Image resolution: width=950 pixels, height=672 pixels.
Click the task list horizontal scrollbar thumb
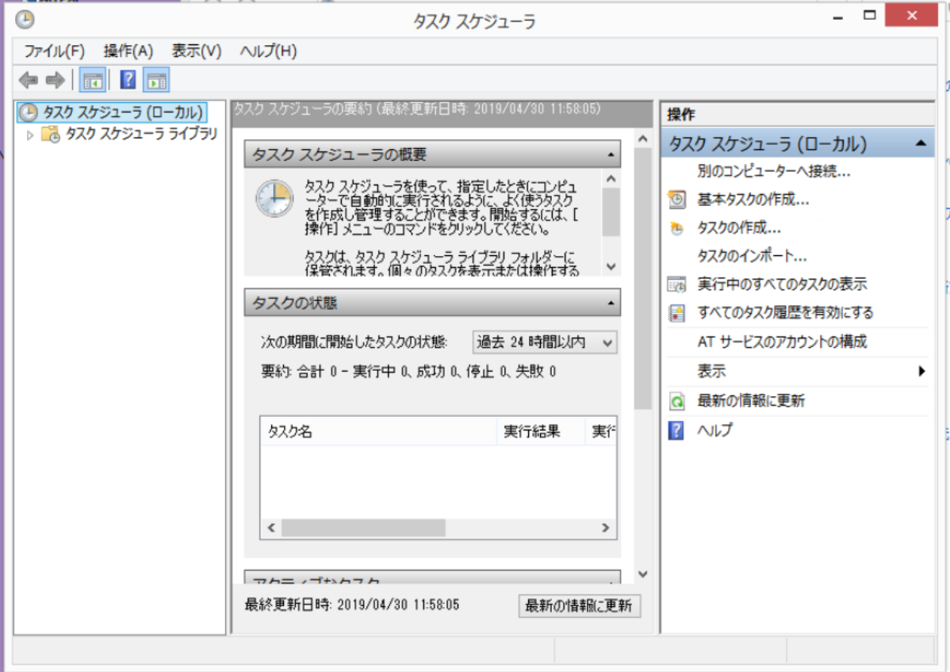(x=363, y=528)
